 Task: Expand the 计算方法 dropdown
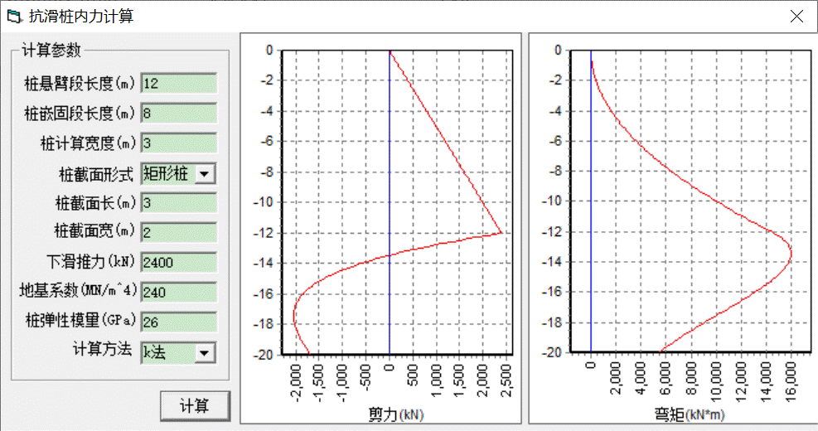tap(205, 352)
